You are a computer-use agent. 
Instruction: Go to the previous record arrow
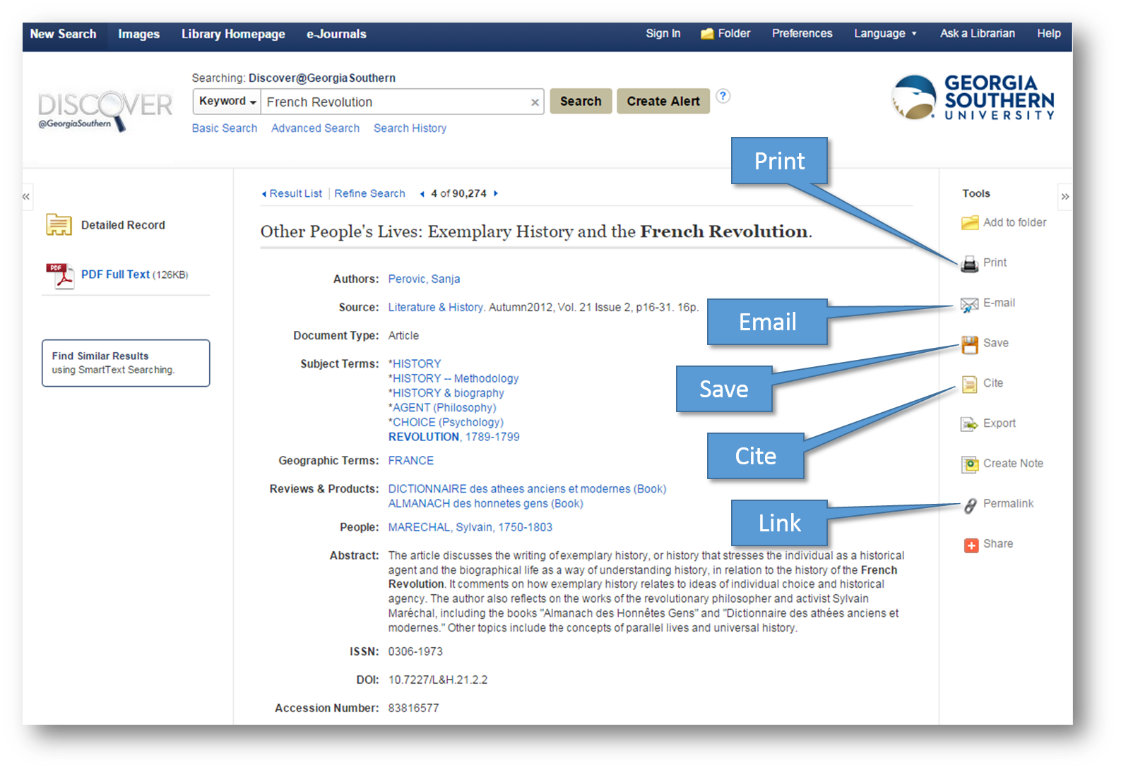coord(422,194)
